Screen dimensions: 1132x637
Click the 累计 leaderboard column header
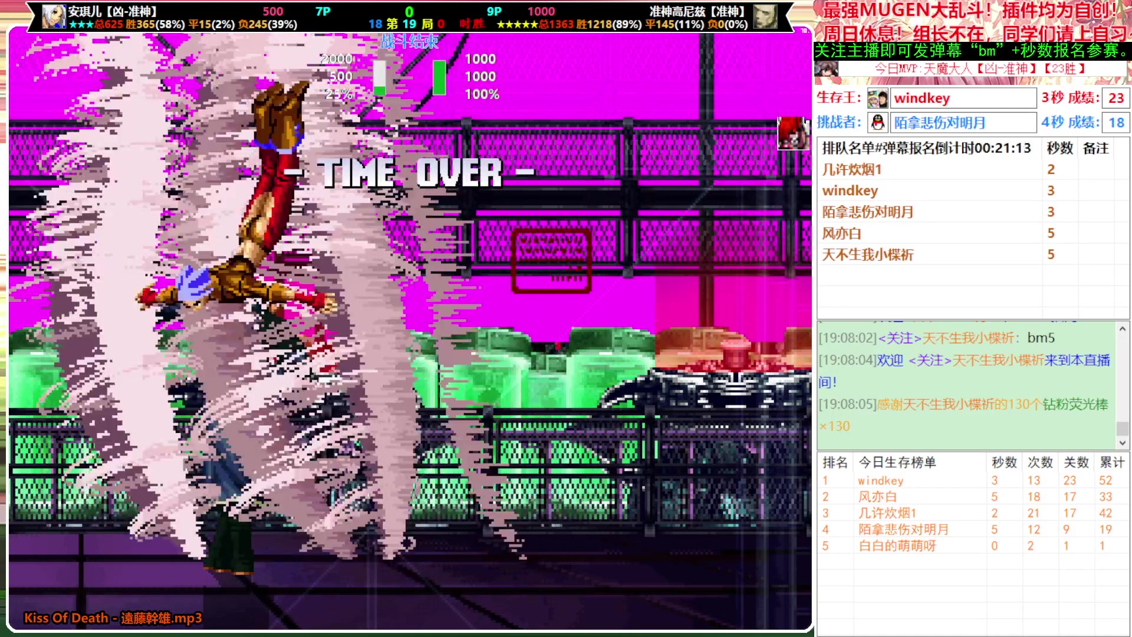point(1112,462)
